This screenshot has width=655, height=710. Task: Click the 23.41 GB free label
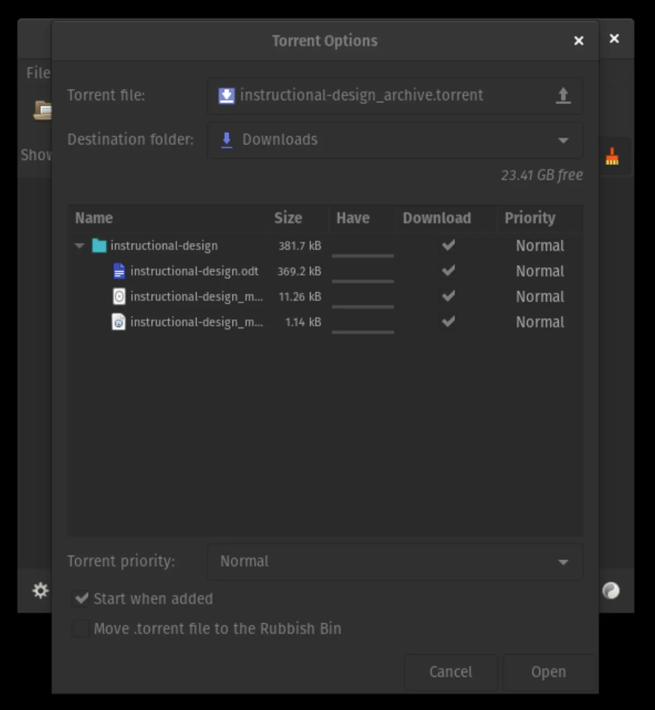[x=542, y=175]
